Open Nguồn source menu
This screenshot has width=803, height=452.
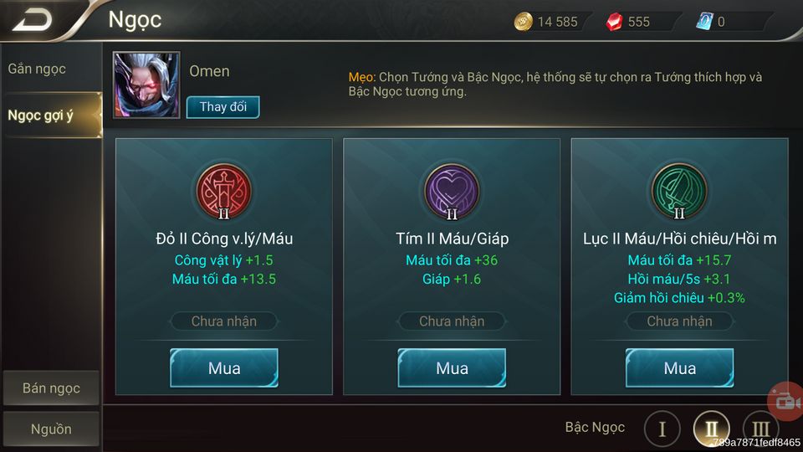pos(51,429)
